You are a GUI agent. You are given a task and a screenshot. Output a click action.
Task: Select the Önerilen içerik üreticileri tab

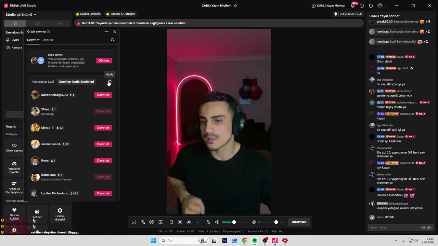(x=76, y=82)
